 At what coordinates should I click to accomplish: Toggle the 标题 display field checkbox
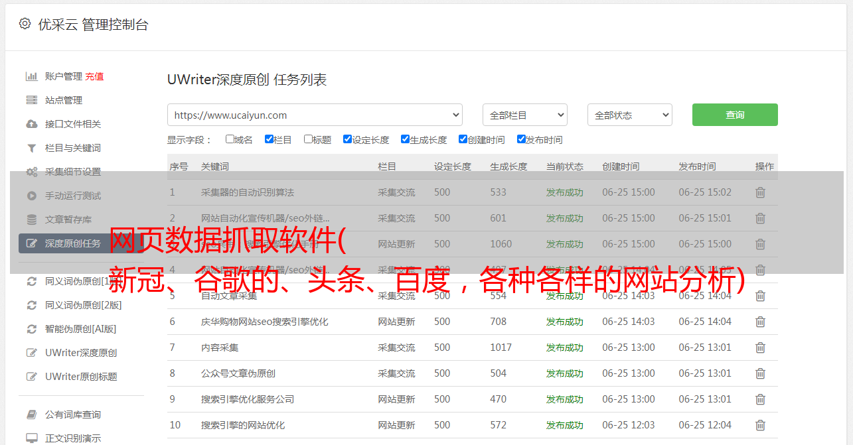click(x=308, y=139)
